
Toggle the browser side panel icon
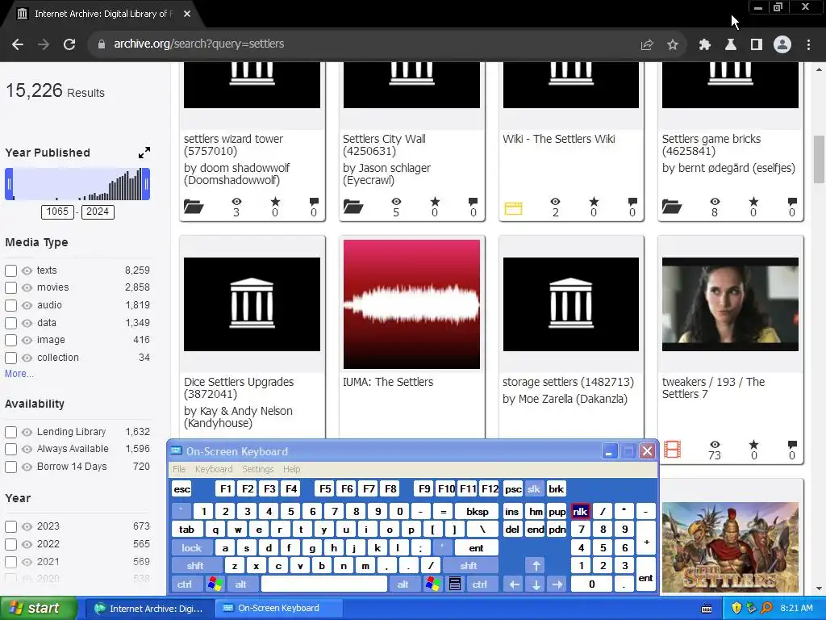[x=757, y=45]
